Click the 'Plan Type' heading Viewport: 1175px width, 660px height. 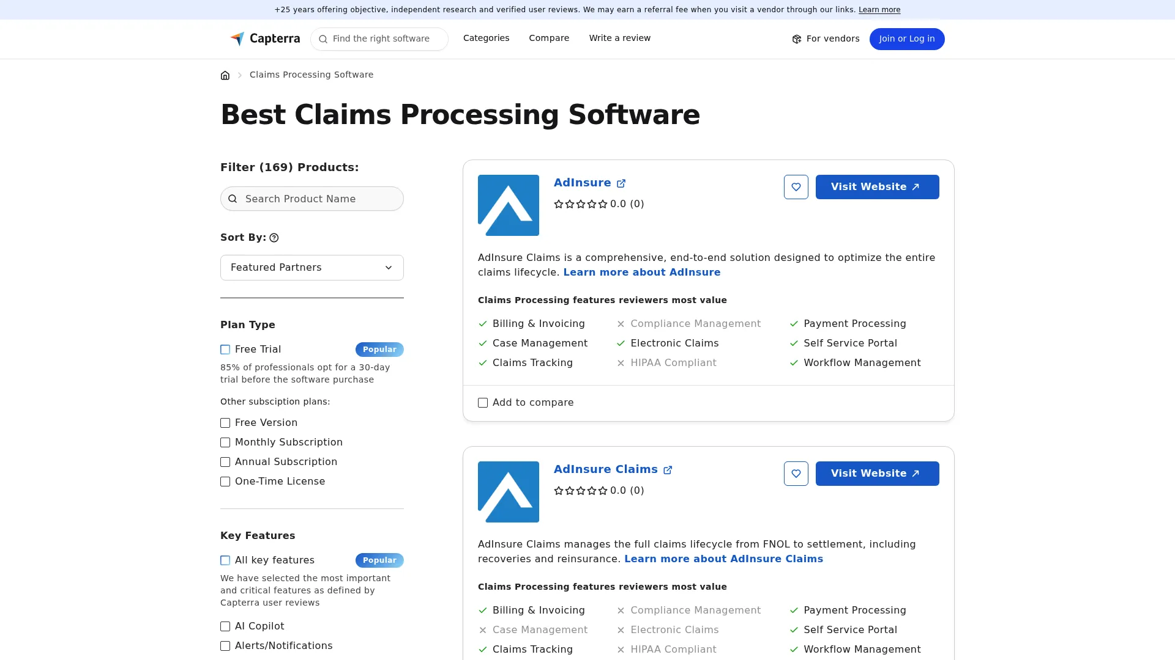point(248,325)
